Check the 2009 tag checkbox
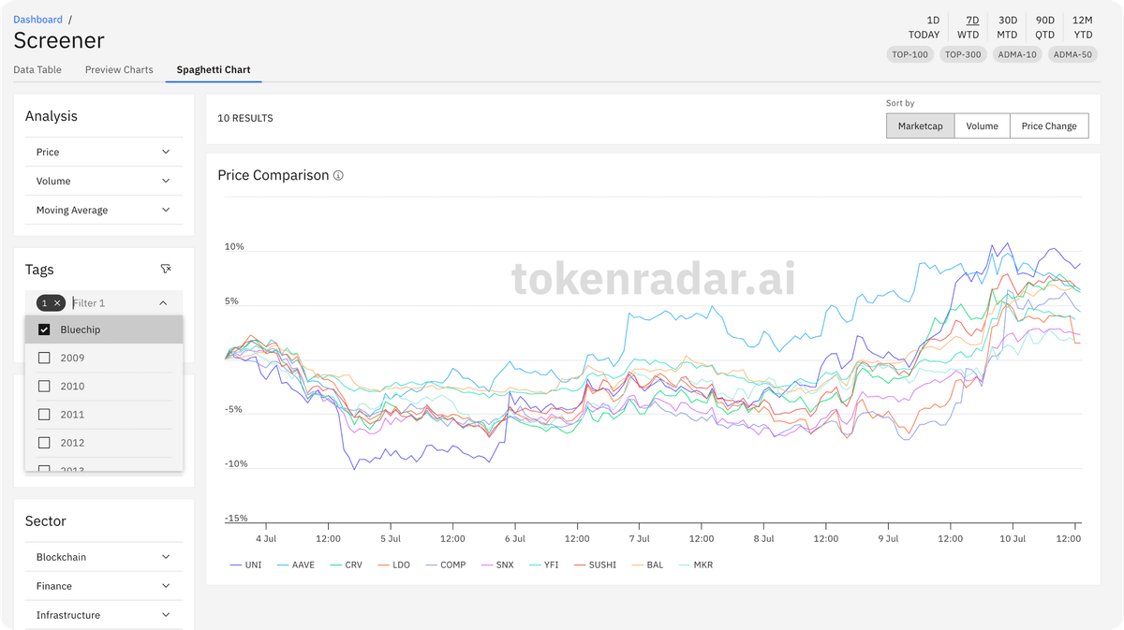Screen dimensions: 1124x630 pyautogui.click(x=44, y=358)
